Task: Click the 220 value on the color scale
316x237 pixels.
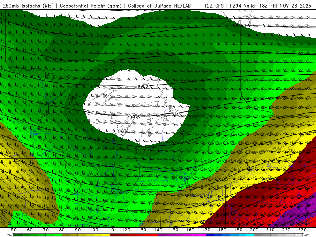Action: tap(286, 230)
